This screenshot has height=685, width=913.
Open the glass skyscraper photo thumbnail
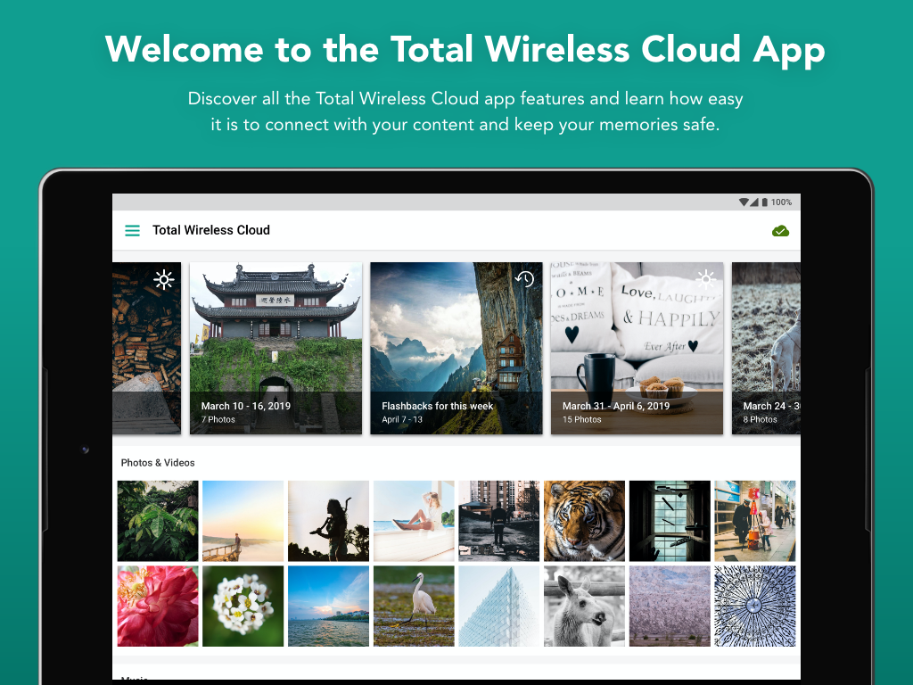pyautogui.click(x=499, y=606)
